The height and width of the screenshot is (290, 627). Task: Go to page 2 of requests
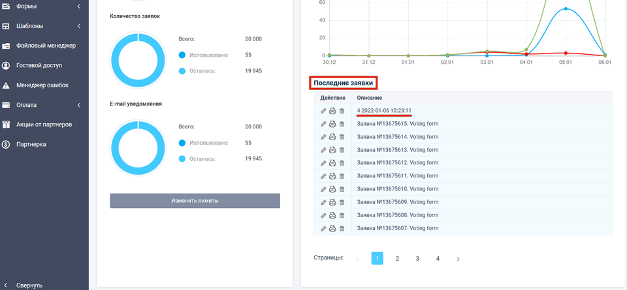(397, 259)
